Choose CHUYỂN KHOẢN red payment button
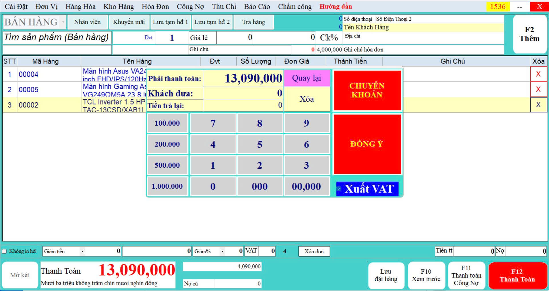Viewport: 549px width, 291px height. coord(367,90)
